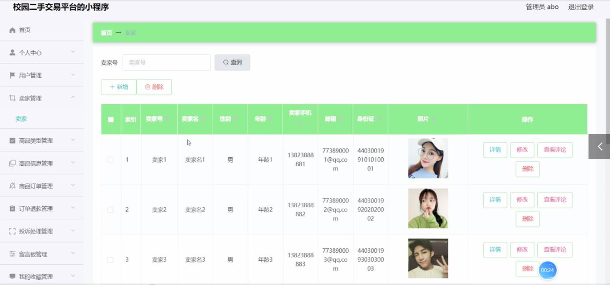Viewport: 610px width, 285px height.
Task: Check the checkbox for row 卖家3
Action: pyautogui.click(x=110, y=259)
